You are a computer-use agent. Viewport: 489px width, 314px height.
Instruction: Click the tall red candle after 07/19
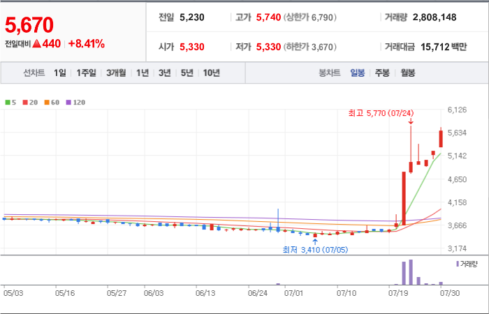(x=404, y=198)
